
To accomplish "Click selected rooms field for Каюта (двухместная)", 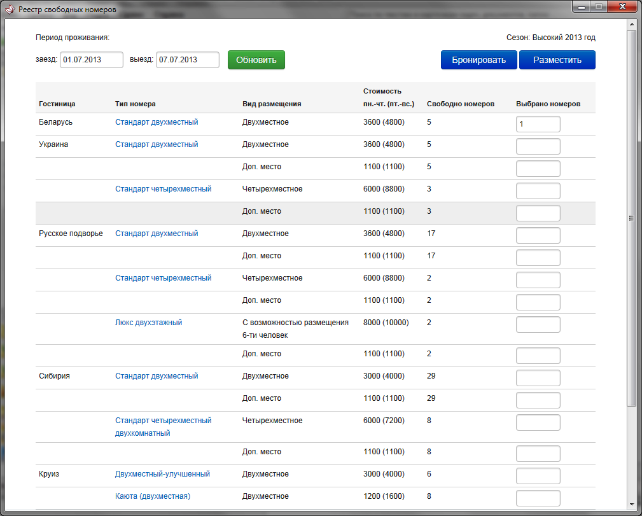I will click(538, 498).
